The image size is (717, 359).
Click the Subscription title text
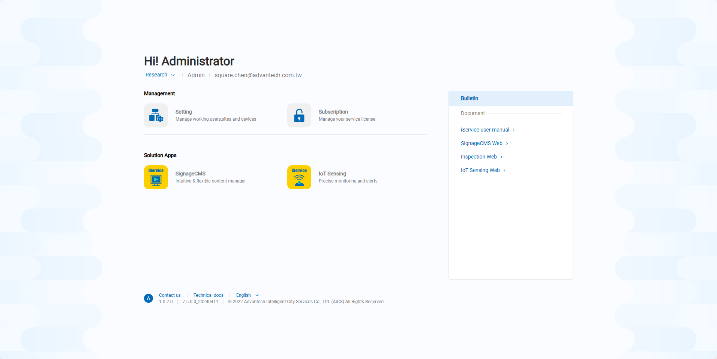pyautogui.click(x=333, y=112)
